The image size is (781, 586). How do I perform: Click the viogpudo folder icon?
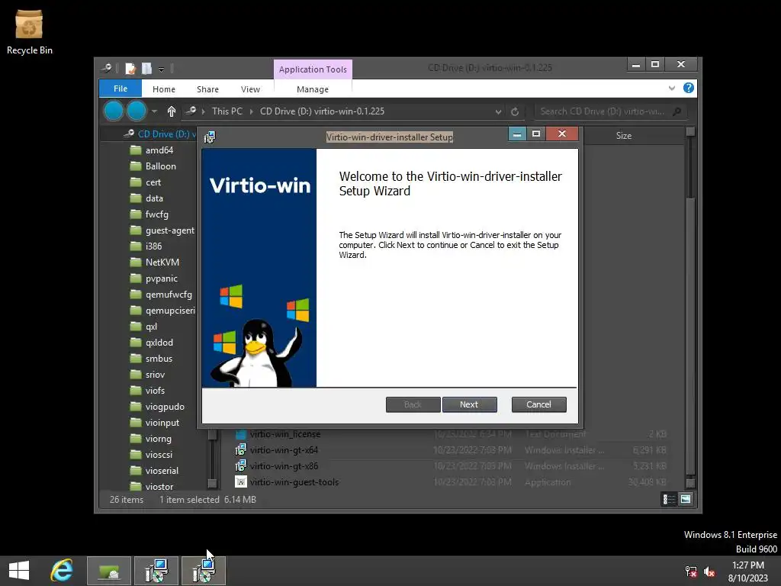point(136,407)
